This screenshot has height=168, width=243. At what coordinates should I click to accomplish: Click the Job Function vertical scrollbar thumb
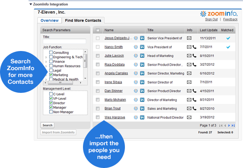pyautogui.click(x=85, y=61)
